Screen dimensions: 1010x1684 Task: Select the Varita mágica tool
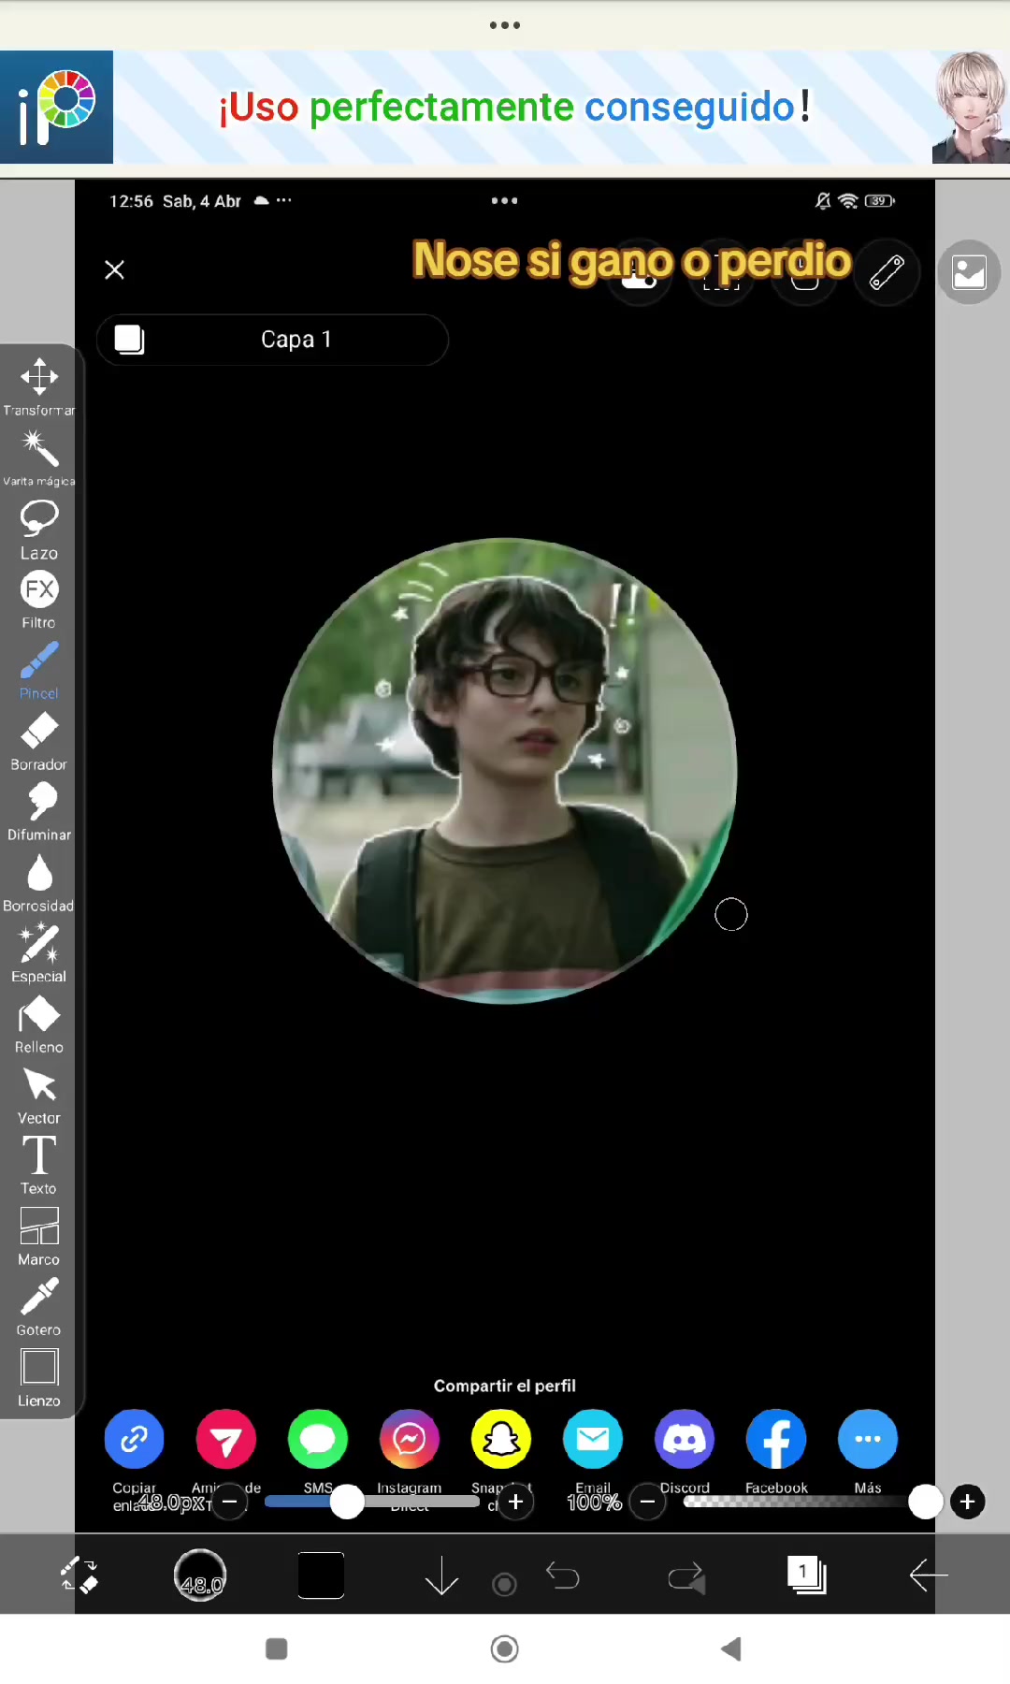pos(39,457)
